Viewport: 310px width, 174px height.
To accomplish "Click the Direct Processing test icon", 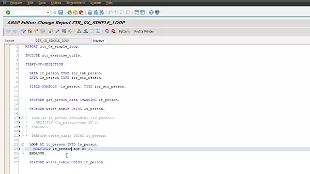I will coord(63,31).
